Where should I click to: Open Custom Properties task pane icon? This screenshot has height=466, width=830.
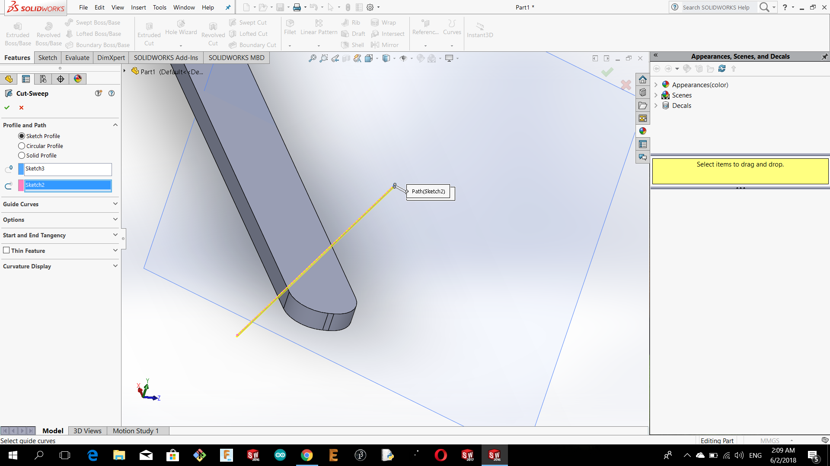tap(643, 144)
